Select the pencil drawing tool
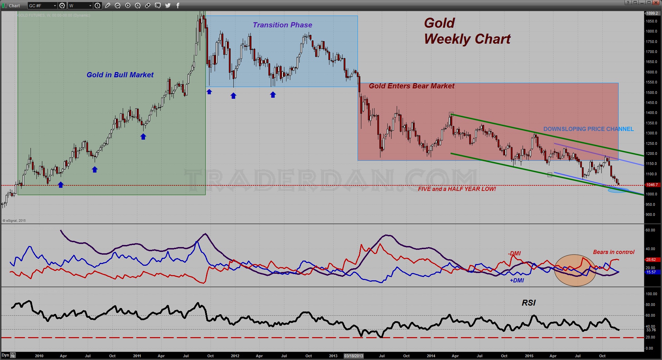 108,6
